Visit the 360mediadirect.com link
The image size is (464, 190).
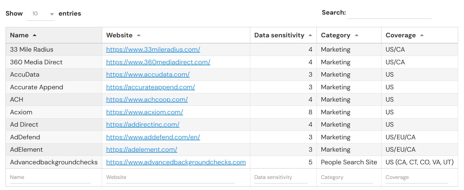point(158,62)
